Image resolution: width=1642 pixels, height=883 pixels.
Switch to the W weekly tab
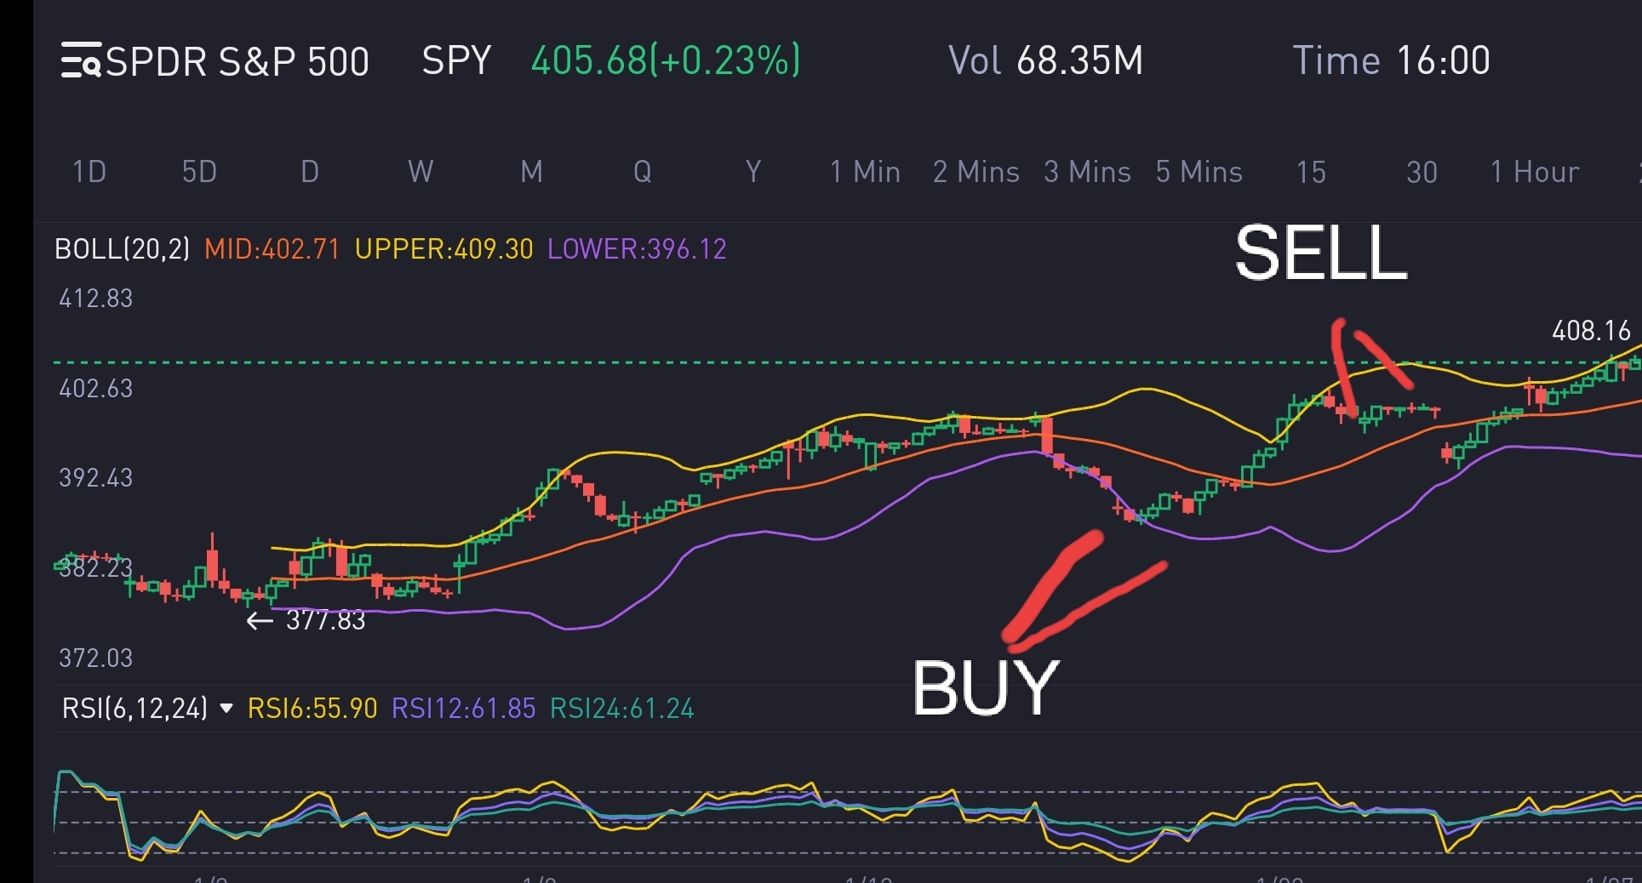click(421, 172)
